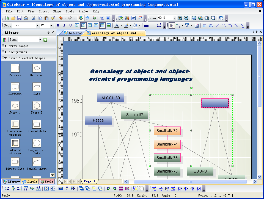
Task: Toggle italic text formatting
Action: [64, 25]
